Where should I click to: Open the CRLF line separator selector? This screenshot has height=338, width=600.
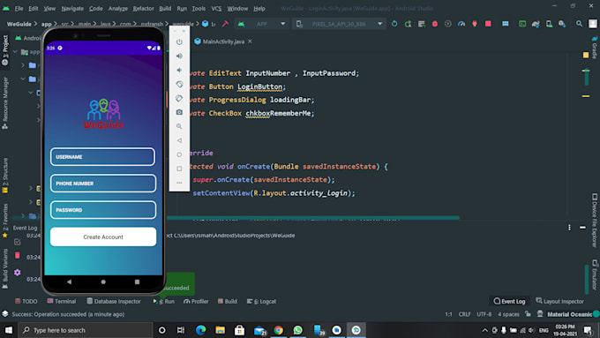pos(464,314)
